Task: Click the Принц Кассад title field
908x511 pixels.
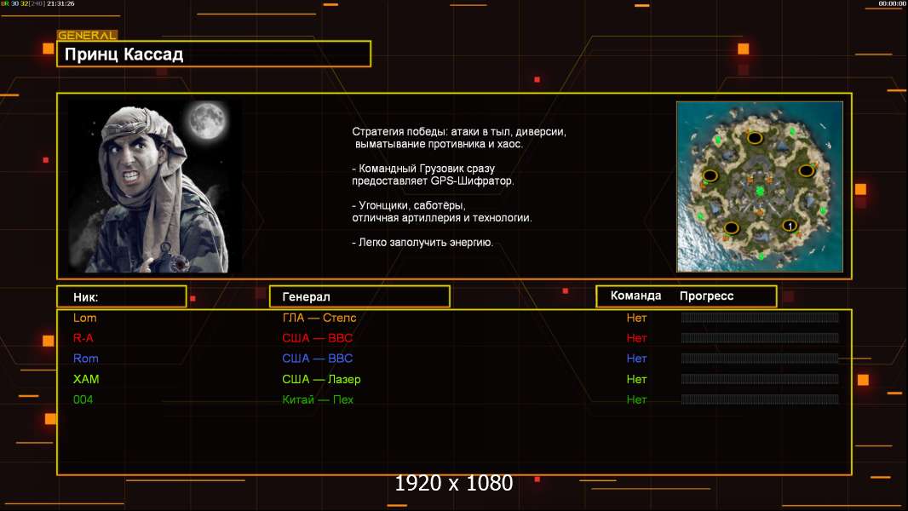Action: [214, 55]
